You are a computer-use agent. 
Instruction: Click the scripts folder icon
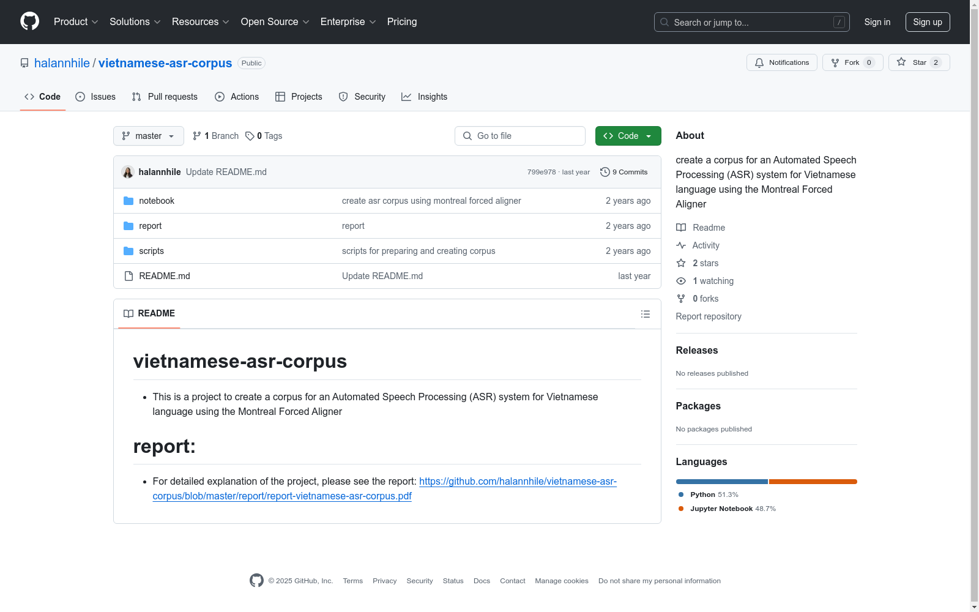point(128,251)
